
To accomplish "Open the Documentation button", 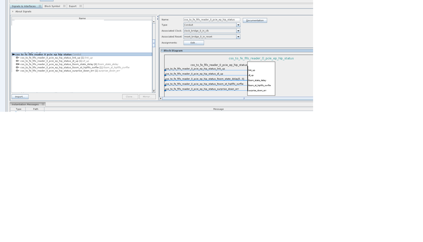I will pos(255,20).
